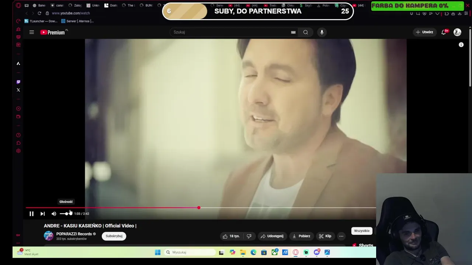
Task: Click the Wyszukaj taskbar search box
Action: [x=190, y=252]
